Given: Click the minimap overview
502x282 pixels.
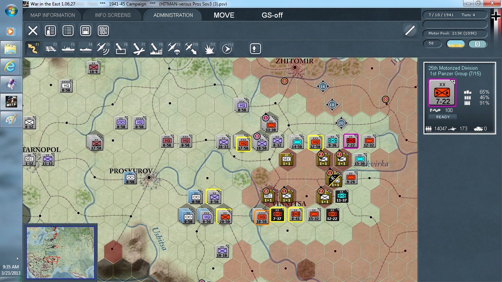Looking at the screenshot, I should (60, 253).
